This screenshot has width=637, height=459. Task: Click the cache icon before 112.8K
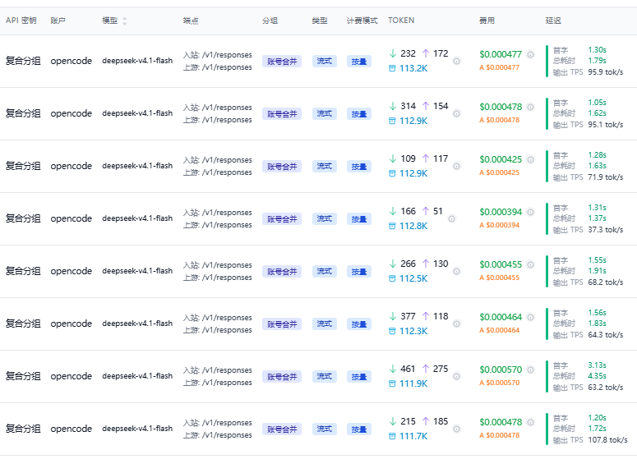(x=392, y=226)
